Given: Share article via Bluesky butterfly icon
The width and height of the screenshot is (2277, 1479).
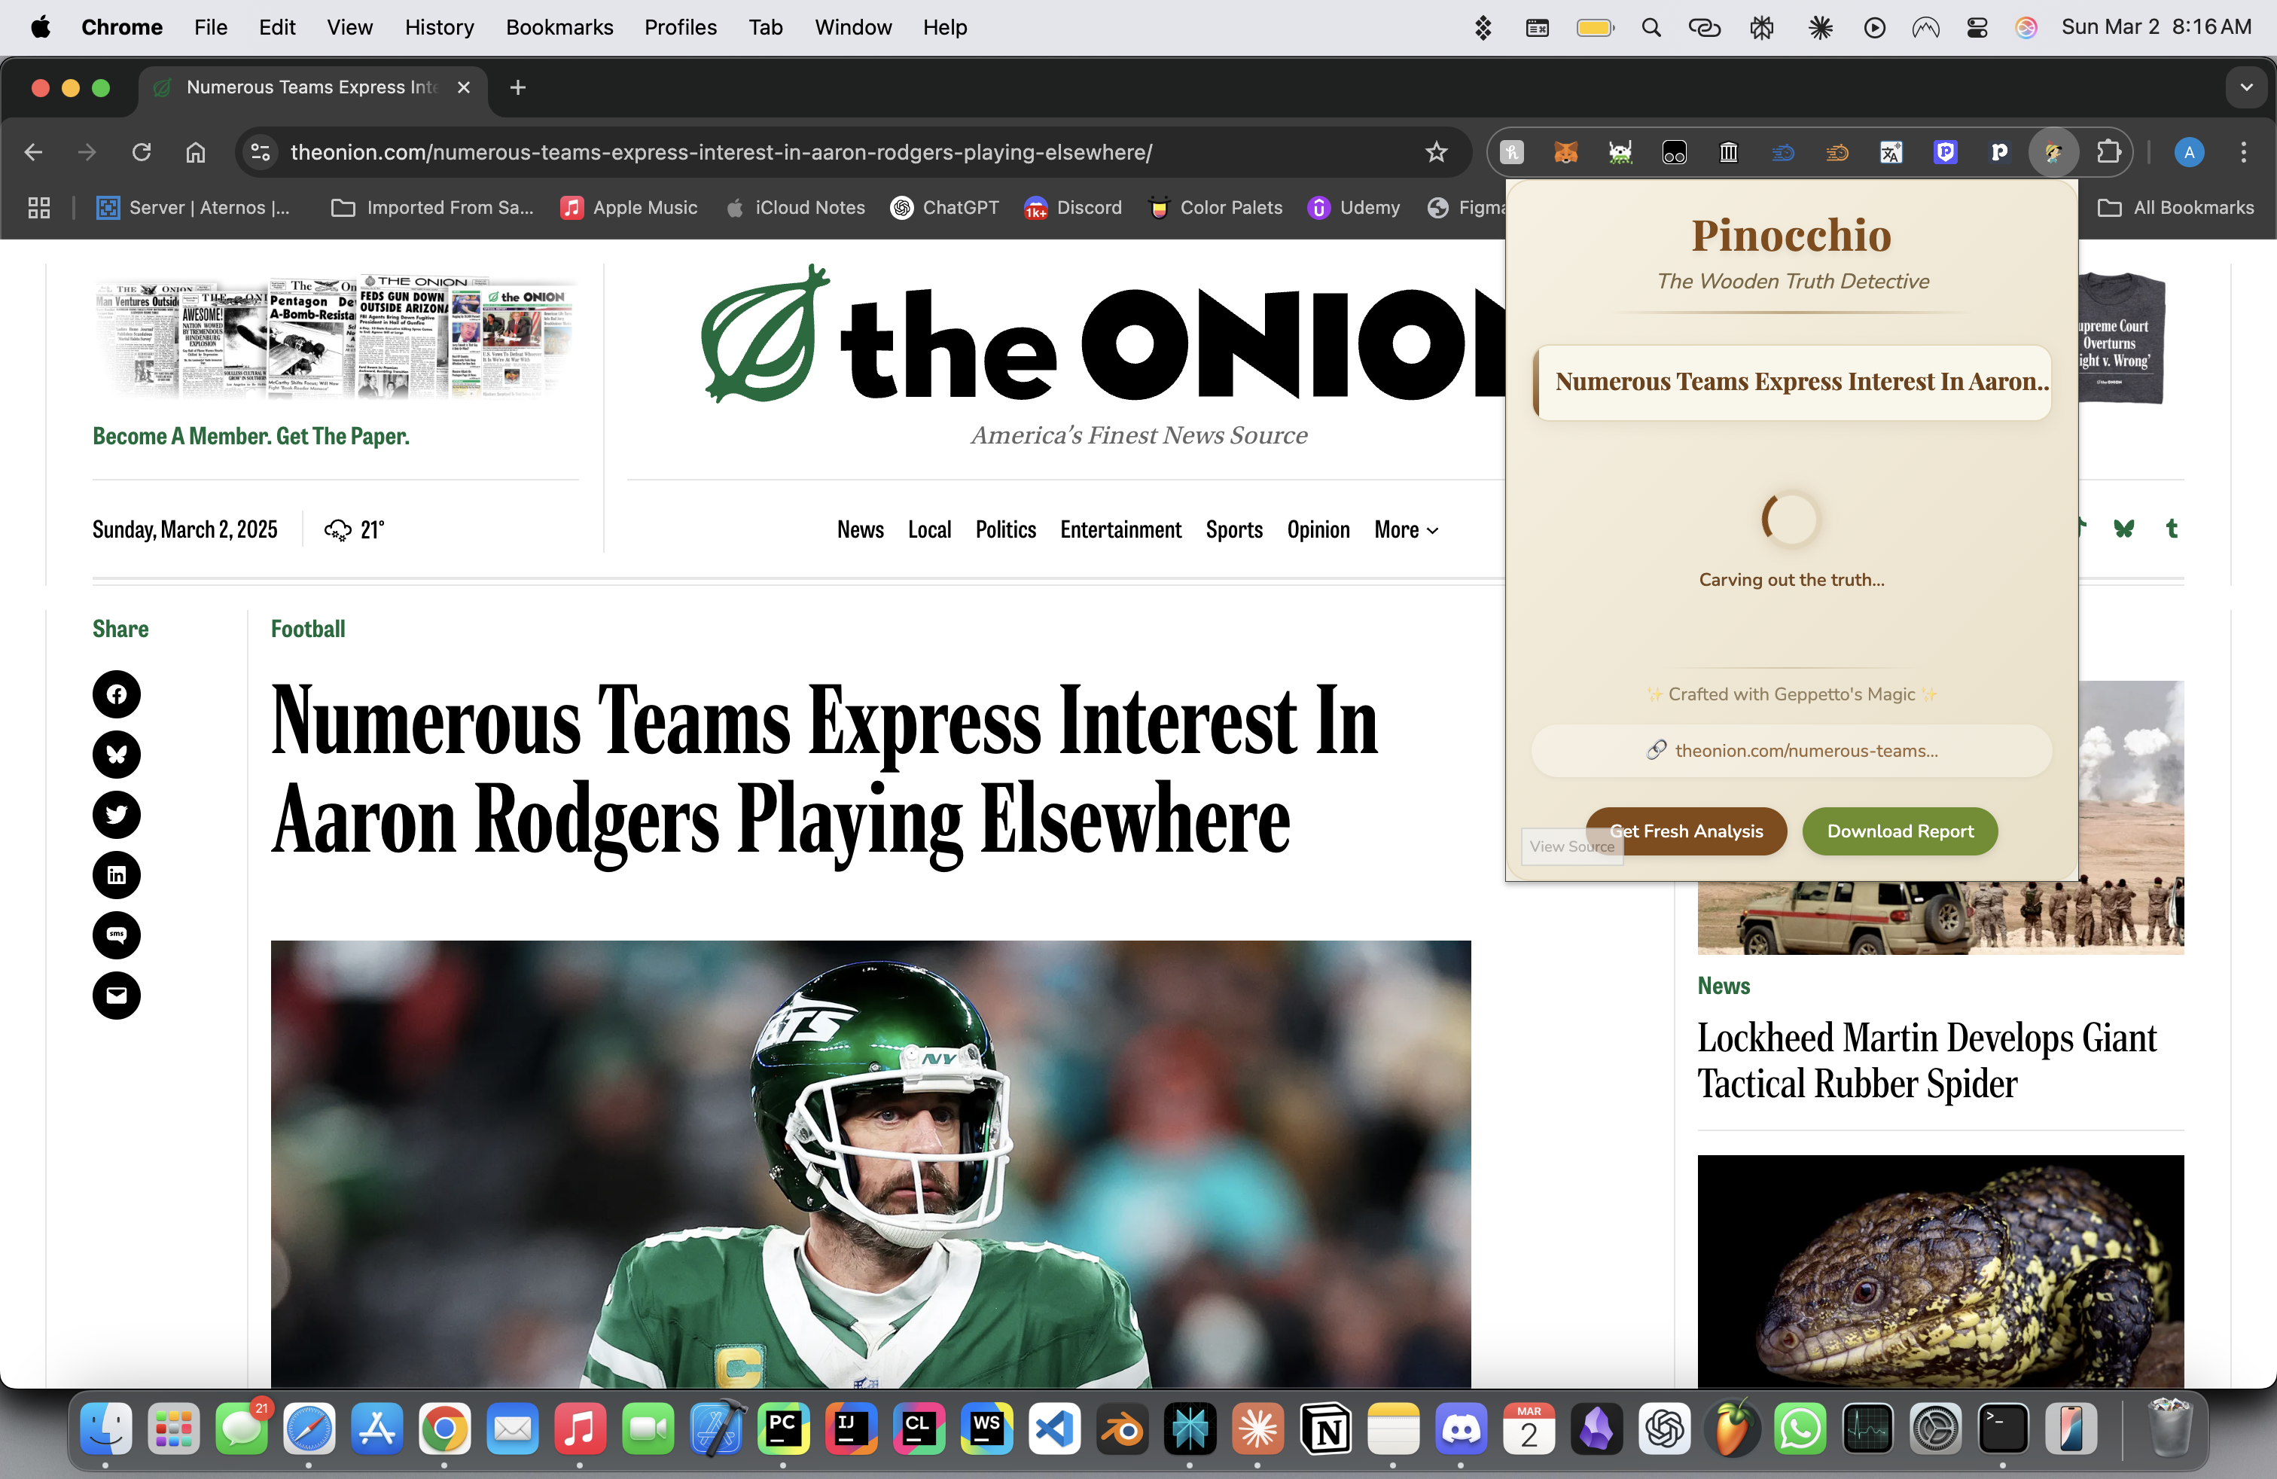Looking at the screenshot, I should pos(117,754).
